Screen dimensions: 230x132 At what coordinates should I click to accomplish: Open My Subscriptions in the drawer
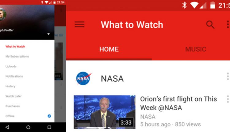[17, 56]
